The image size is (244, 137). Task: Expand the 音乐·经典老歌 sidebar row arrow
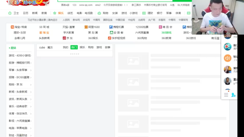[31, 107]
